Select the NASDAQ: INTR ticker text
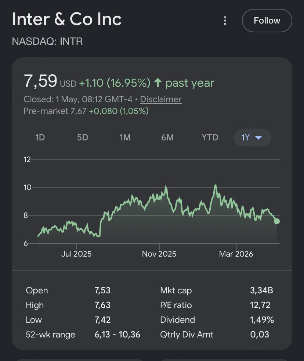 47,42
